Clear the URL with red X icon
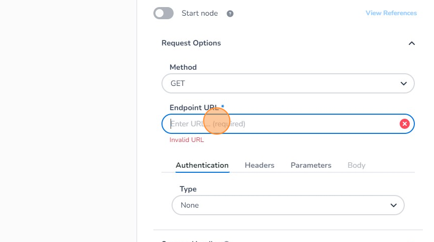The width and height of the screenshot is (434, 242). (404, 124)
